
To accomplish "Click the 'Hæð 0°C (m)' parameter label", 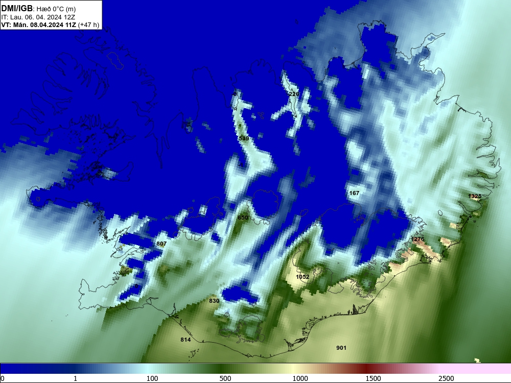I will click(x=56, y=9).
